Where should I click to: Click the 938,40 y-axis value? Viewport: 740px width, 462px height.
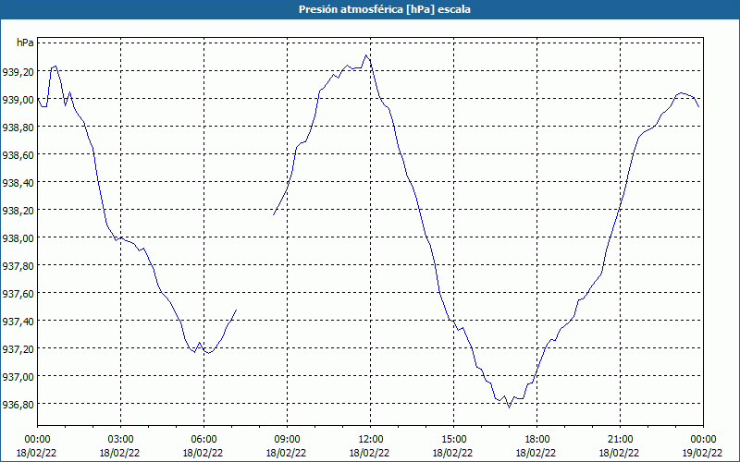click(x=18, y=182)
